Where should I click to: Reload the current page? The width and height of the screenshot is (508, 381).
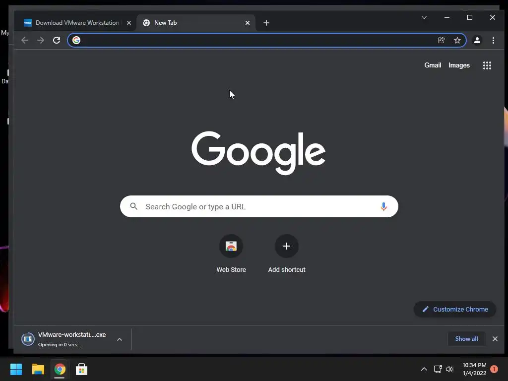[57, 40]
